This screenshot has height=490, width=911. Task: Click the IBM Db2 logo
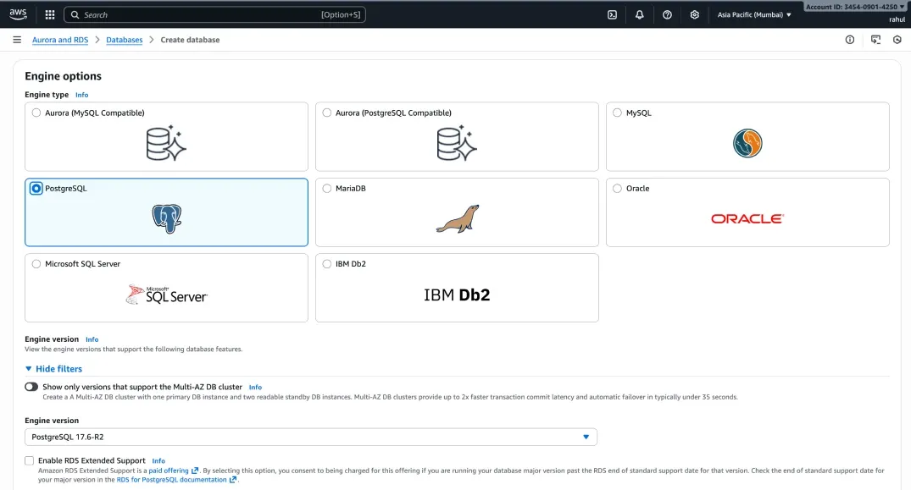(457, 295)
